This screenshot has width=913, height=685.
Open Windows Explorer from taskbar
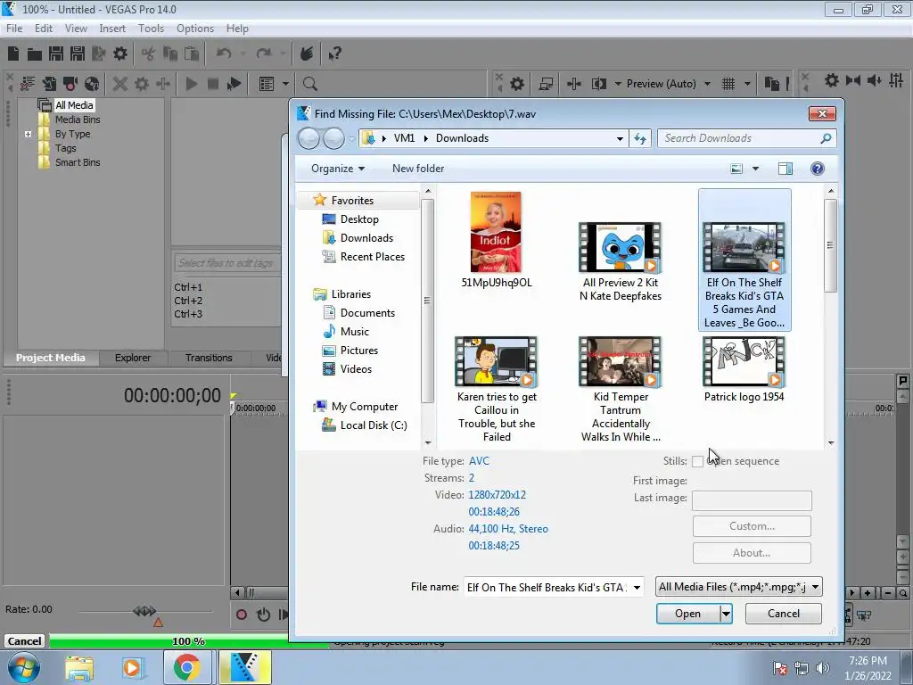coord(79,667)
